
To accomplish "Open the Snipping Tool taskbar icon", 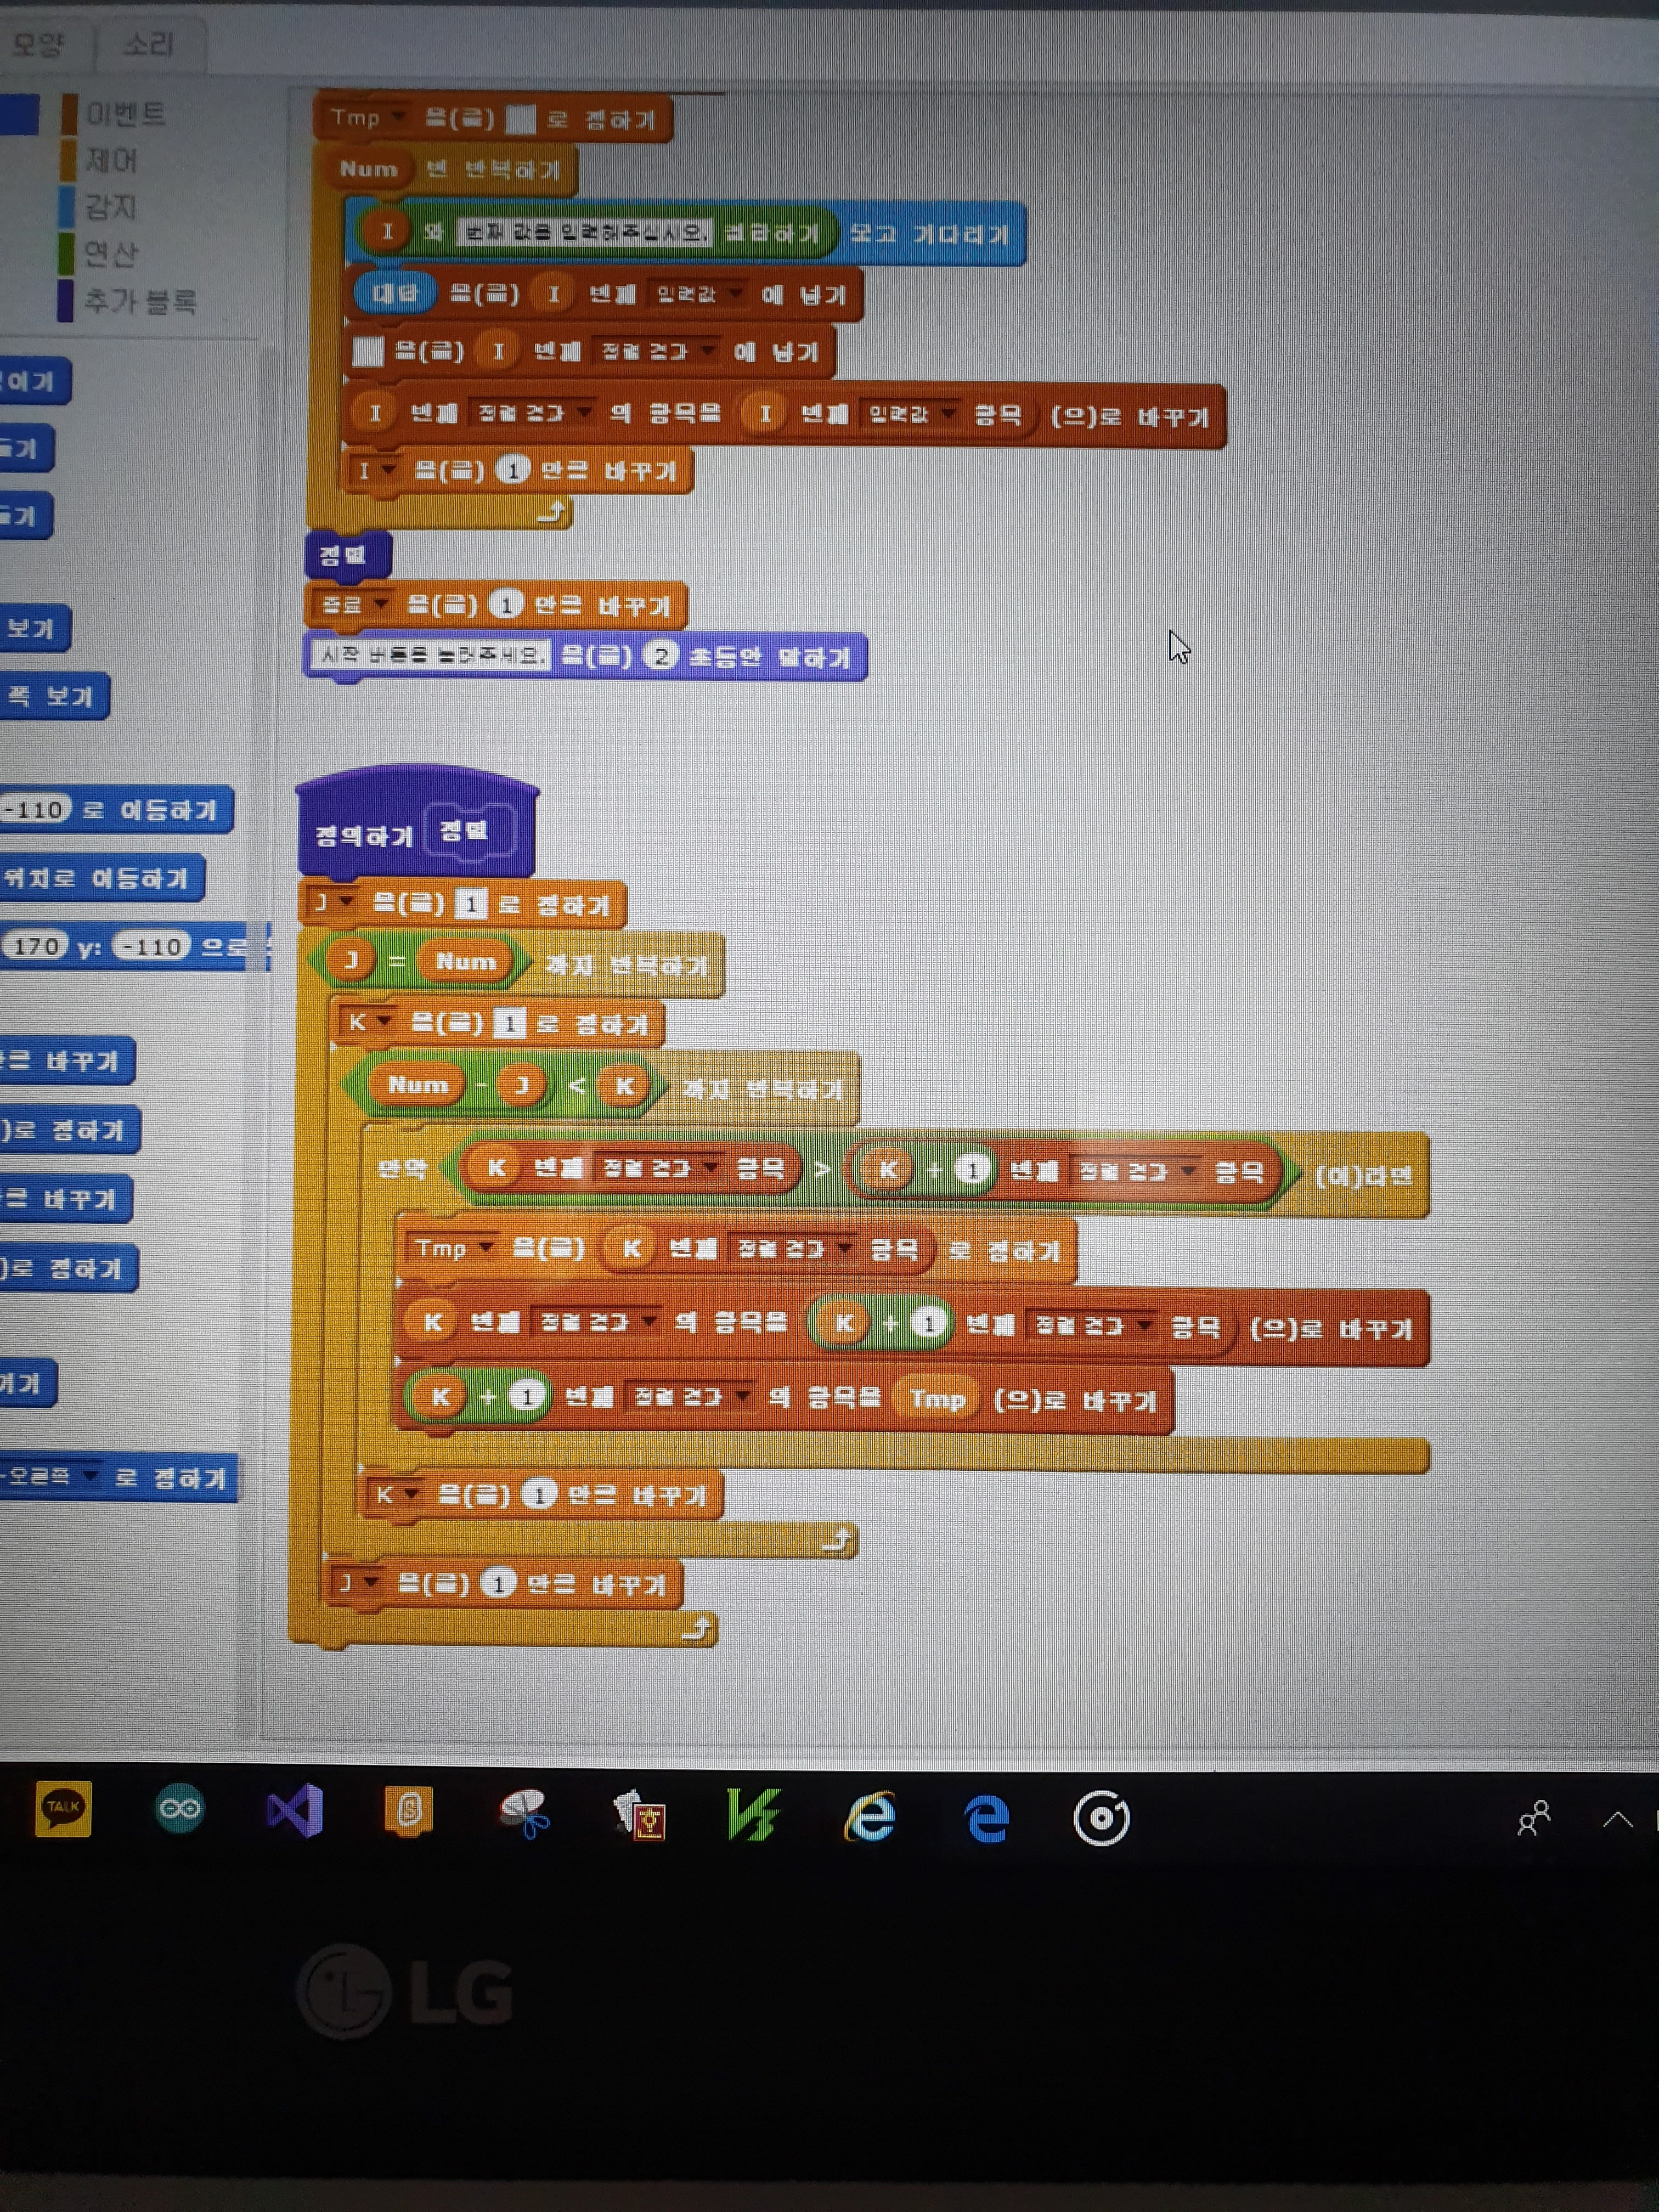I will point(525,1812).
